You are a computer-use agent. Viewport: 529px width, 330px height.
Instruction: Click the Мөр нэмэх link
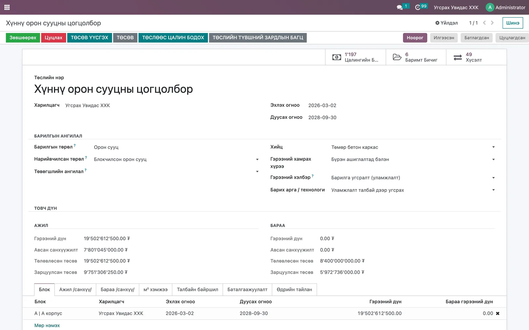pos(47,325)
